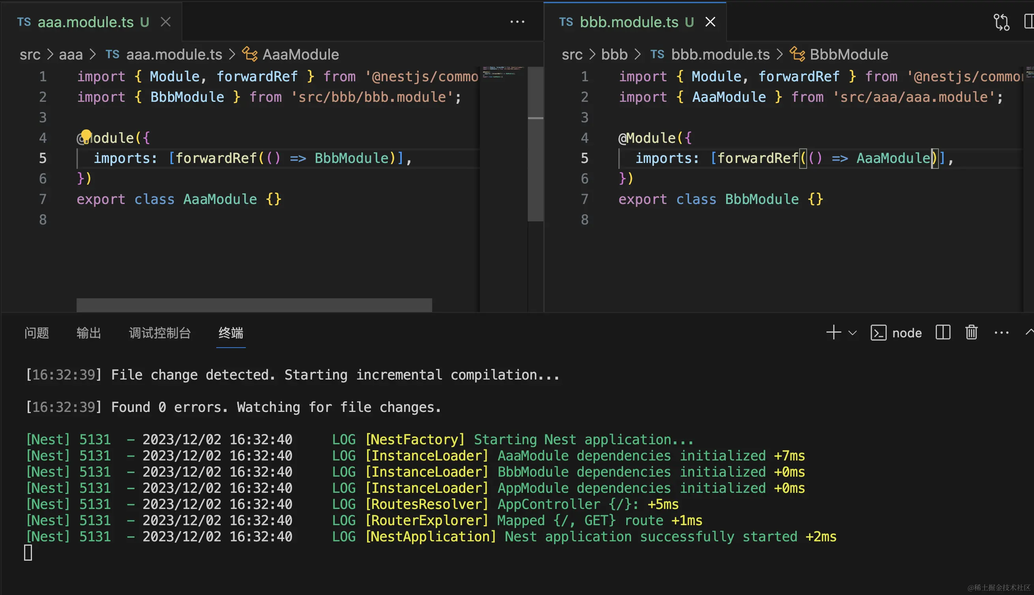Split the terminal panel
1034x595 pixels.
click(x=943, y=332)
